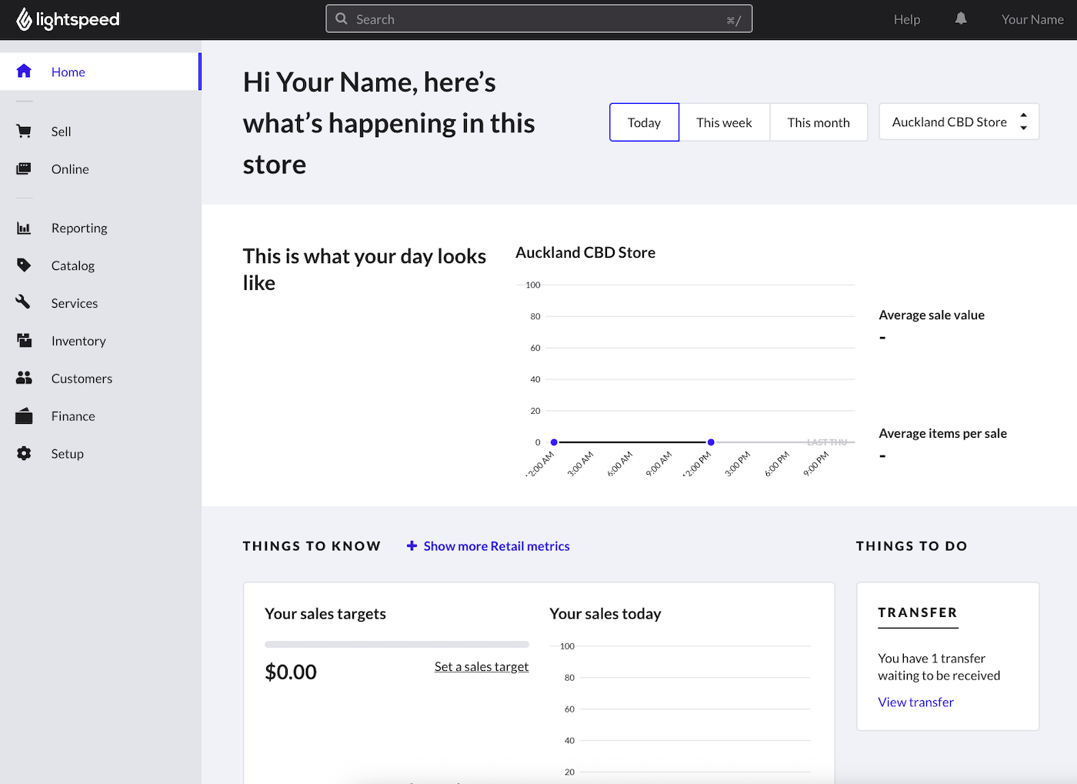Open the Finance briefcase icon
The image size is (1077, 784).
[x=24, y=415]
